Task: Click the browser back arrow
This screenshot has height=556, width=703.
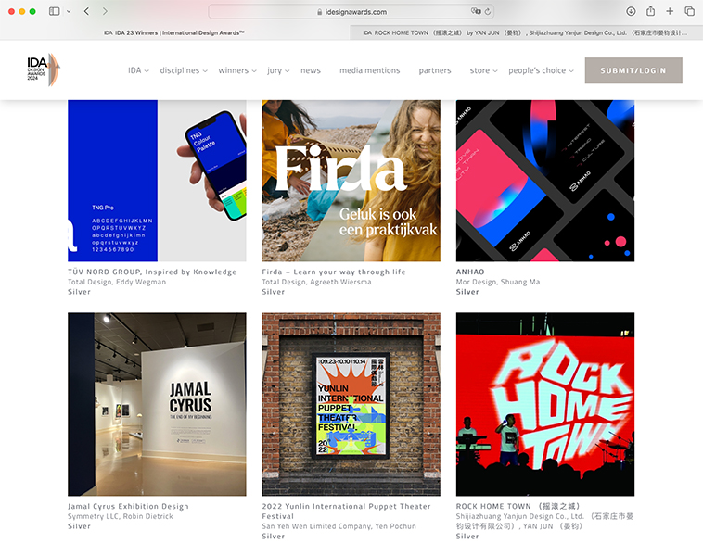Action: [x=86, y=11]
